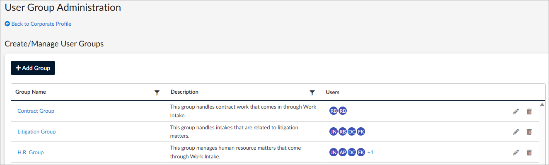
Task: Click the Users column header
Action: [333, 92]
